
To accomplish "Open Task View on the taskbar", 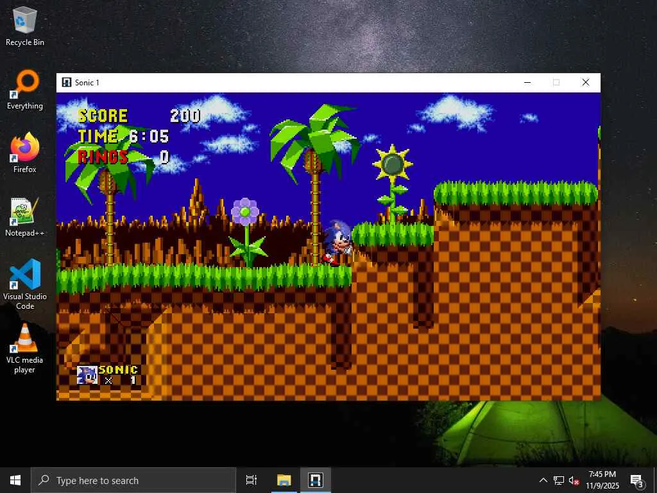I will (252, 480).
